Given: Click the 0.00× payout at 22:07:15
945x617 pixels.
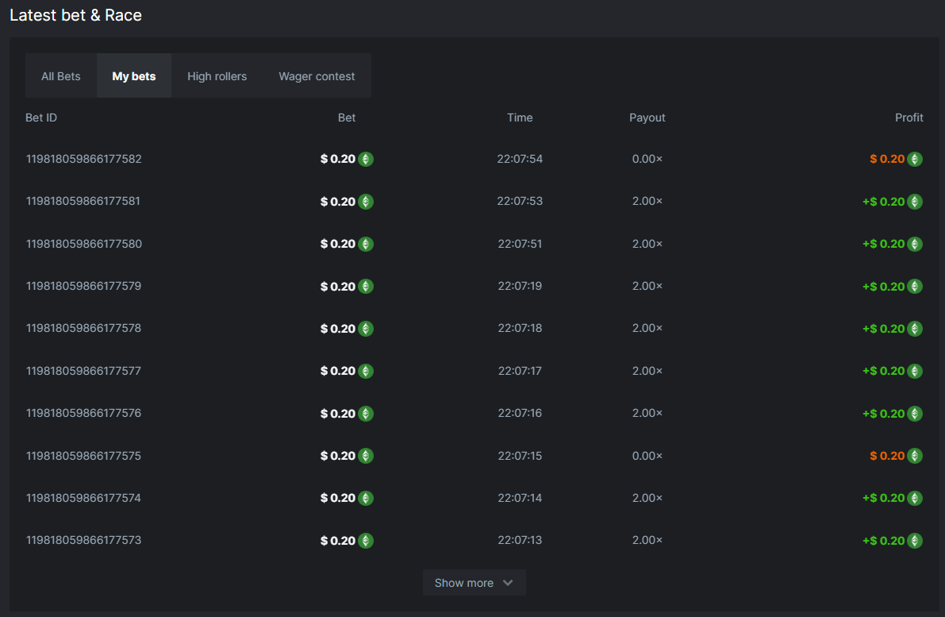Looking at the screenshot, I should [x=647, y=456].
